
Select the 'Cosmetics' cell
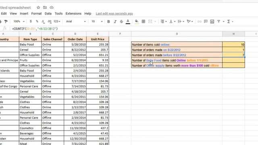30,128
